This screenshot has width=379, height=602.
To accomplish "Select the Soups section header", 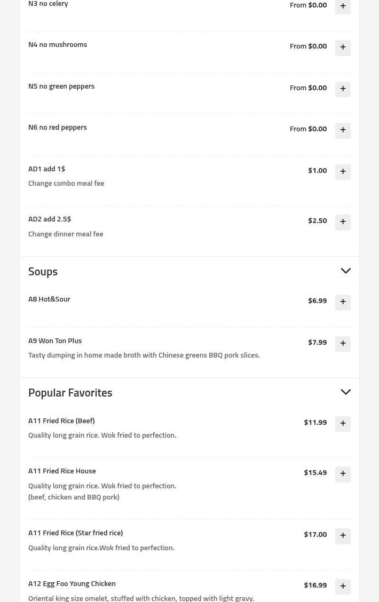I will pyautogui.click(x=43, y=271).
